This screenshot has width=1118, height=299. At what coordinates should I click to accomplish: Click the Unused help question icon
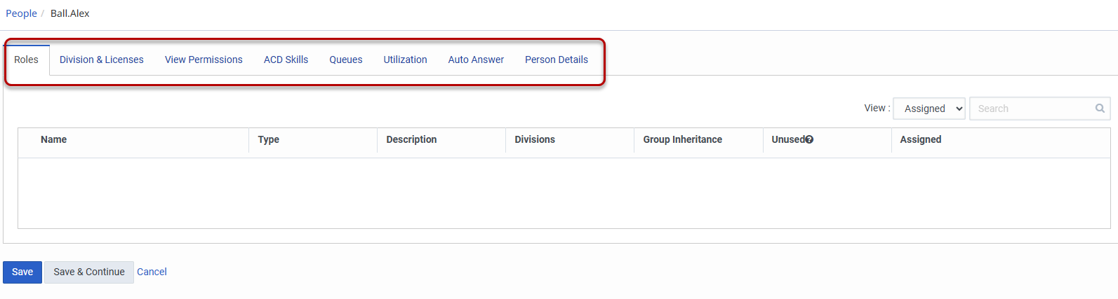coord(809,139)
